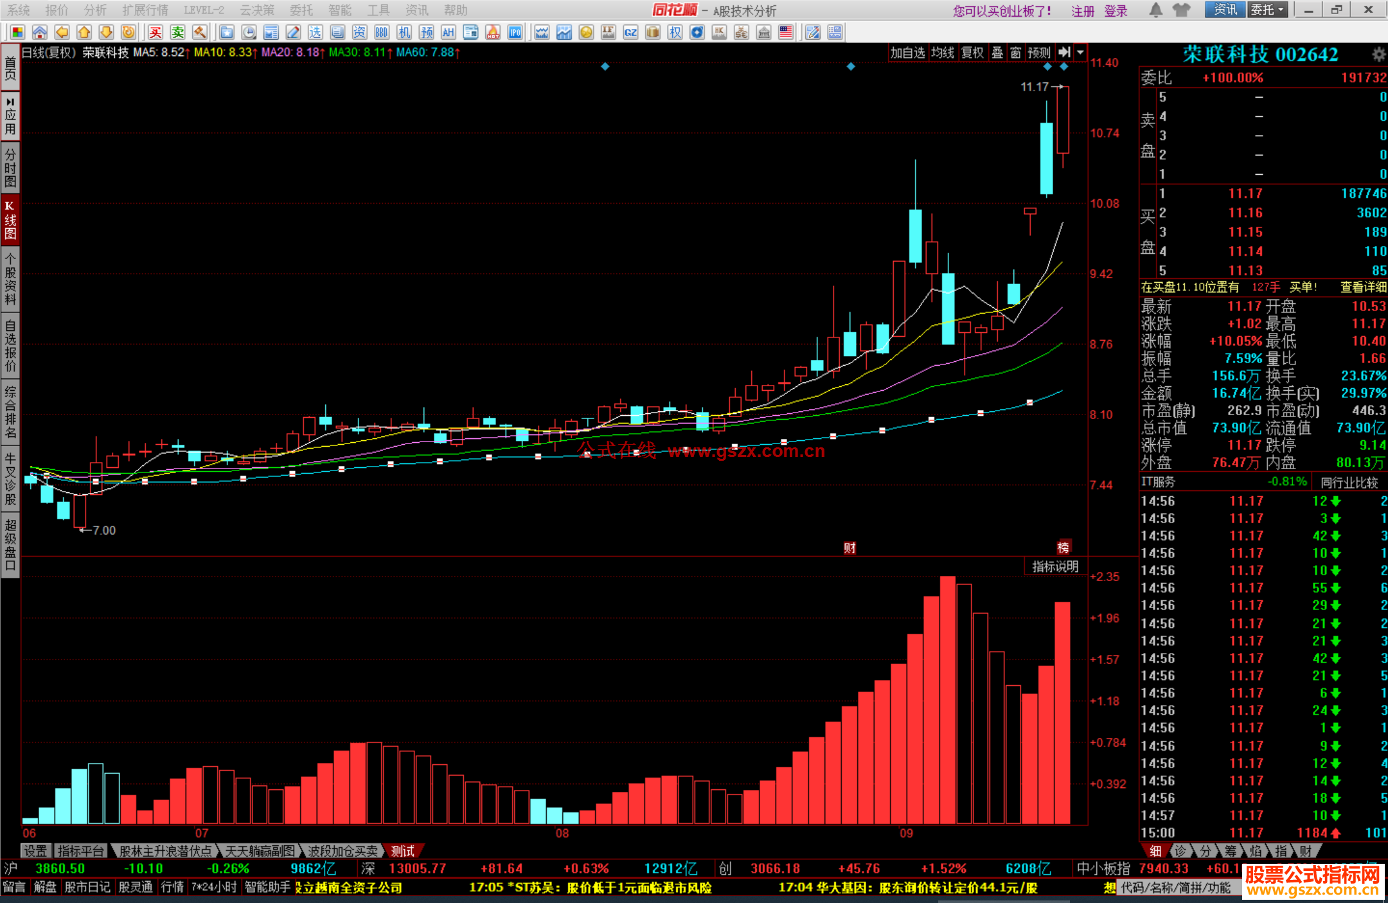The width and height of the screenshot is (1388, 903).
Task: Open the HOT flame toolbar icon
Action: click(493, 32)
